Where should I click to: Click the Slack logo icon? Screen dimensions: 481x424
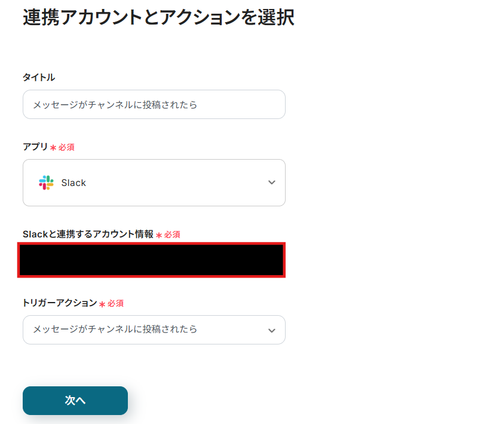46,183
